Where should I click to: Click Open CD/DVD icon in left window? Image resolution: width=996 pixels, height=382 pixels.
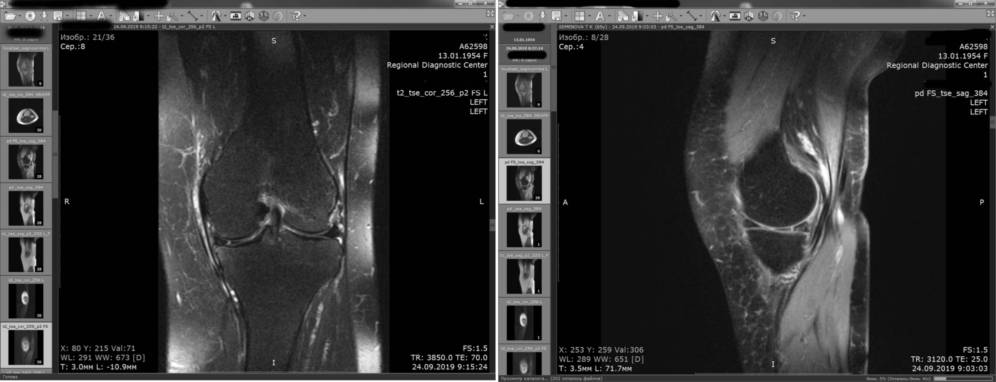[30, 16]
